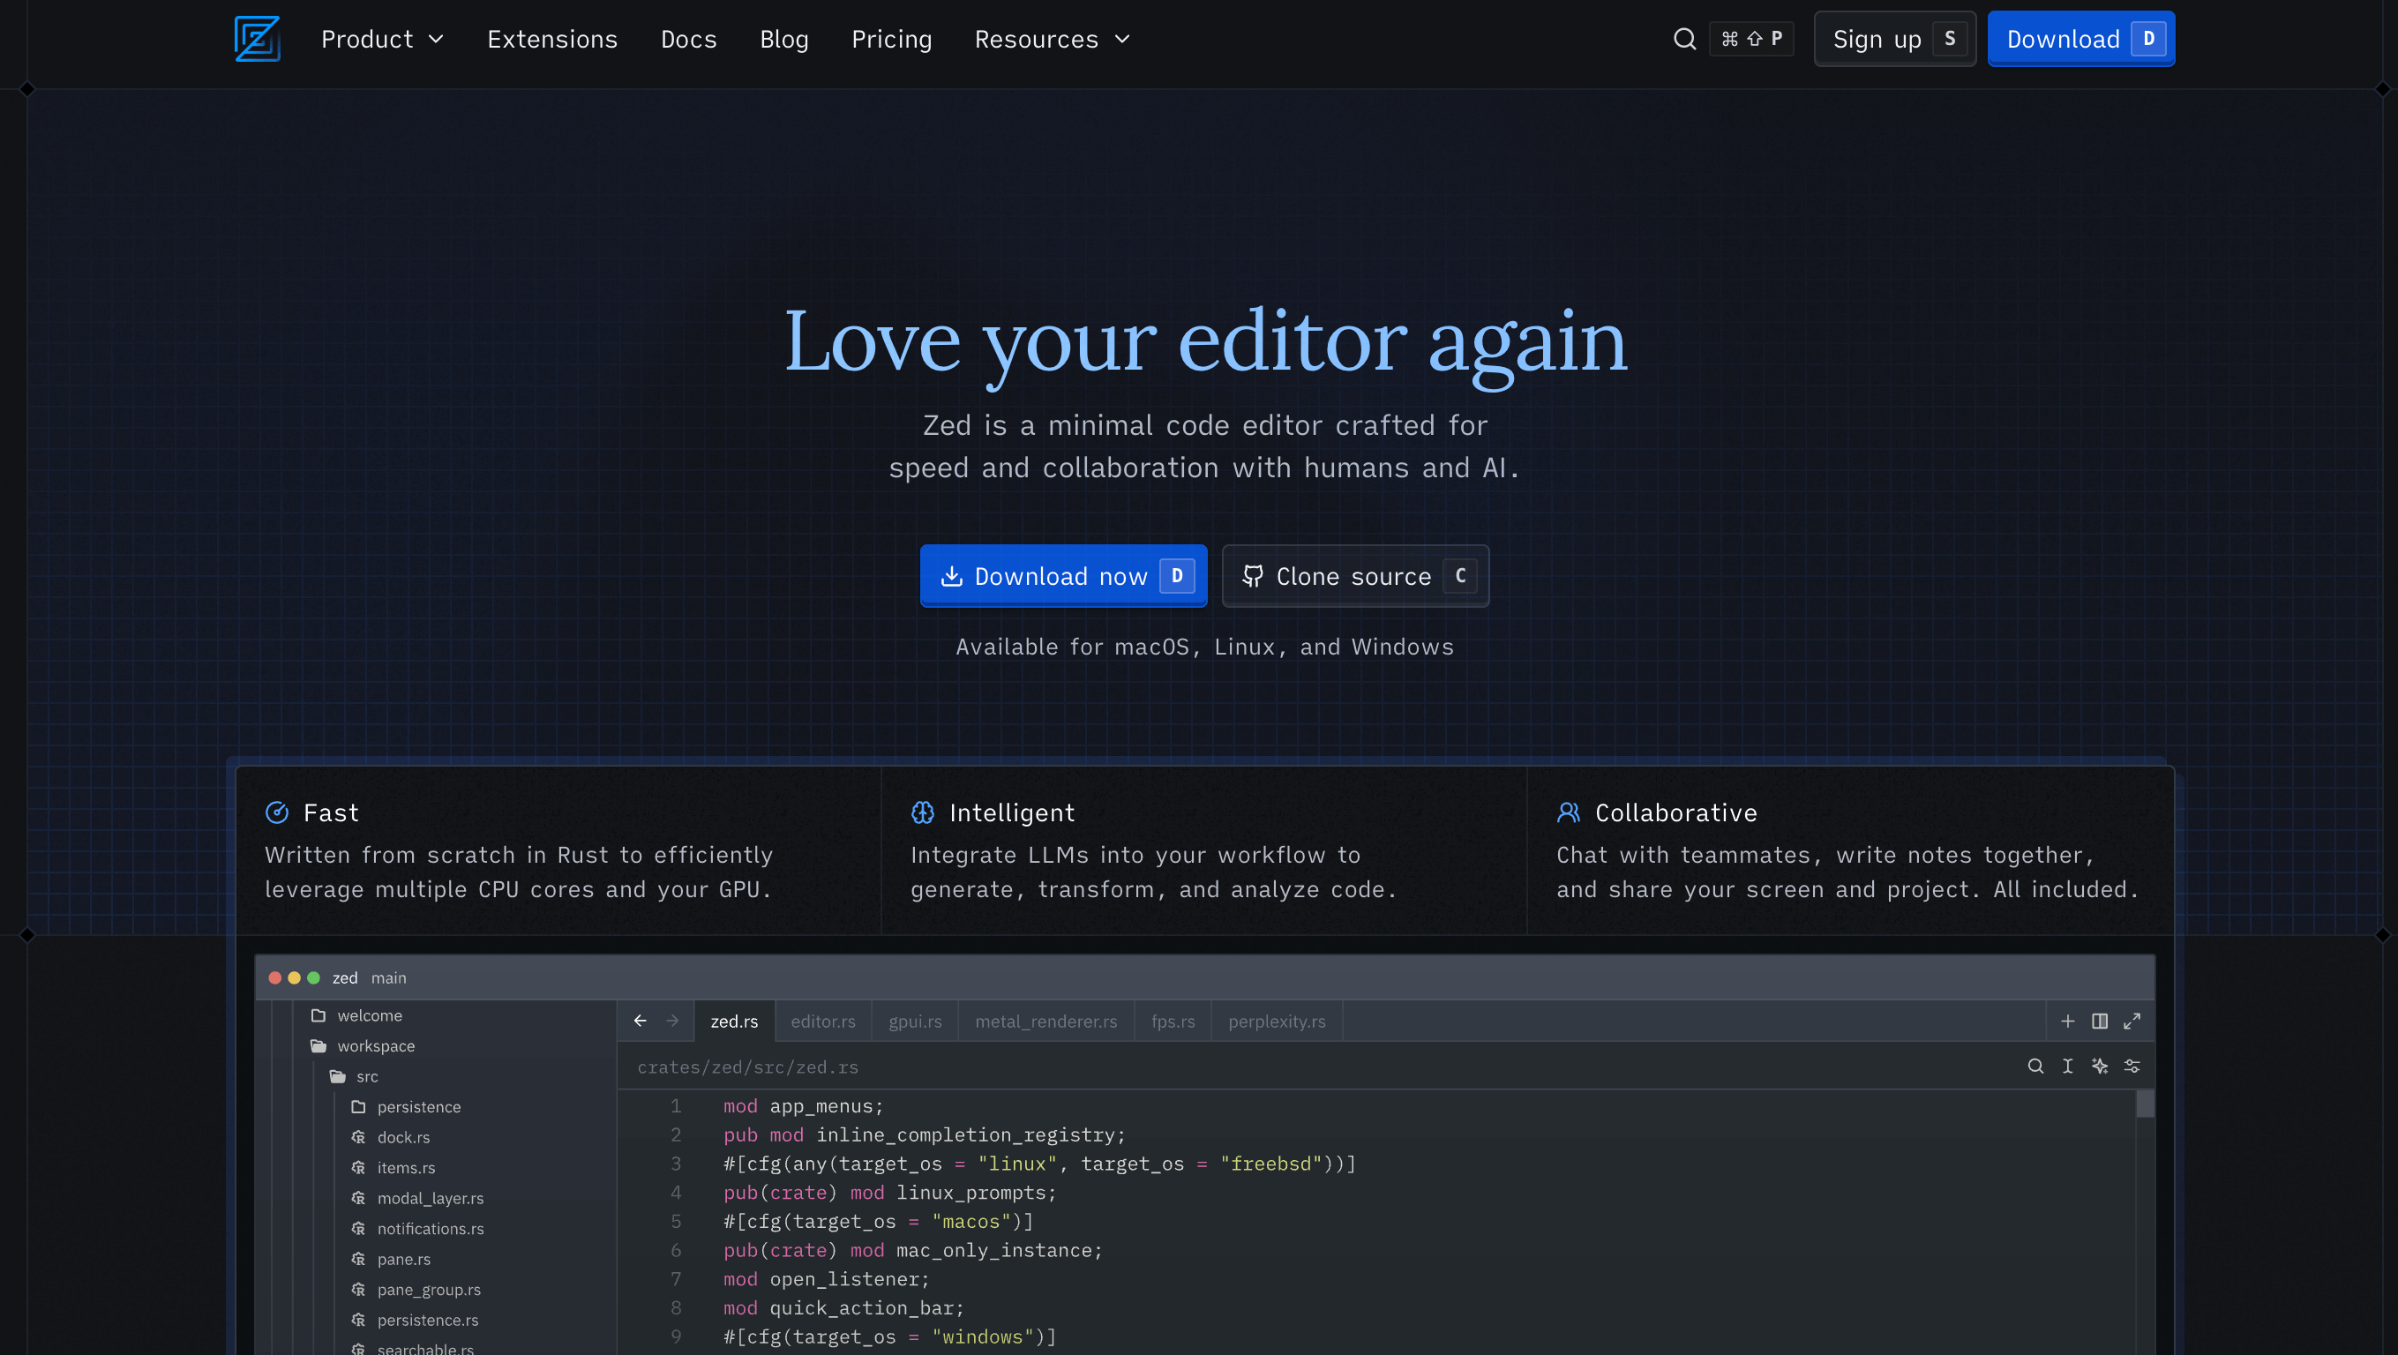Open the Pricing page from the navbar

click(x=891, y=38)
